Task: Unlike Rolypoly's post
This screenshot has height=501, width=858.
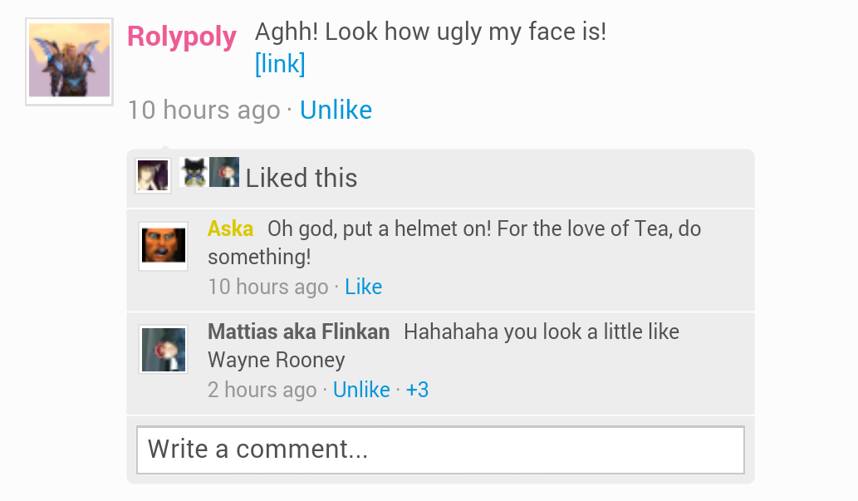Action: [336, 111]
